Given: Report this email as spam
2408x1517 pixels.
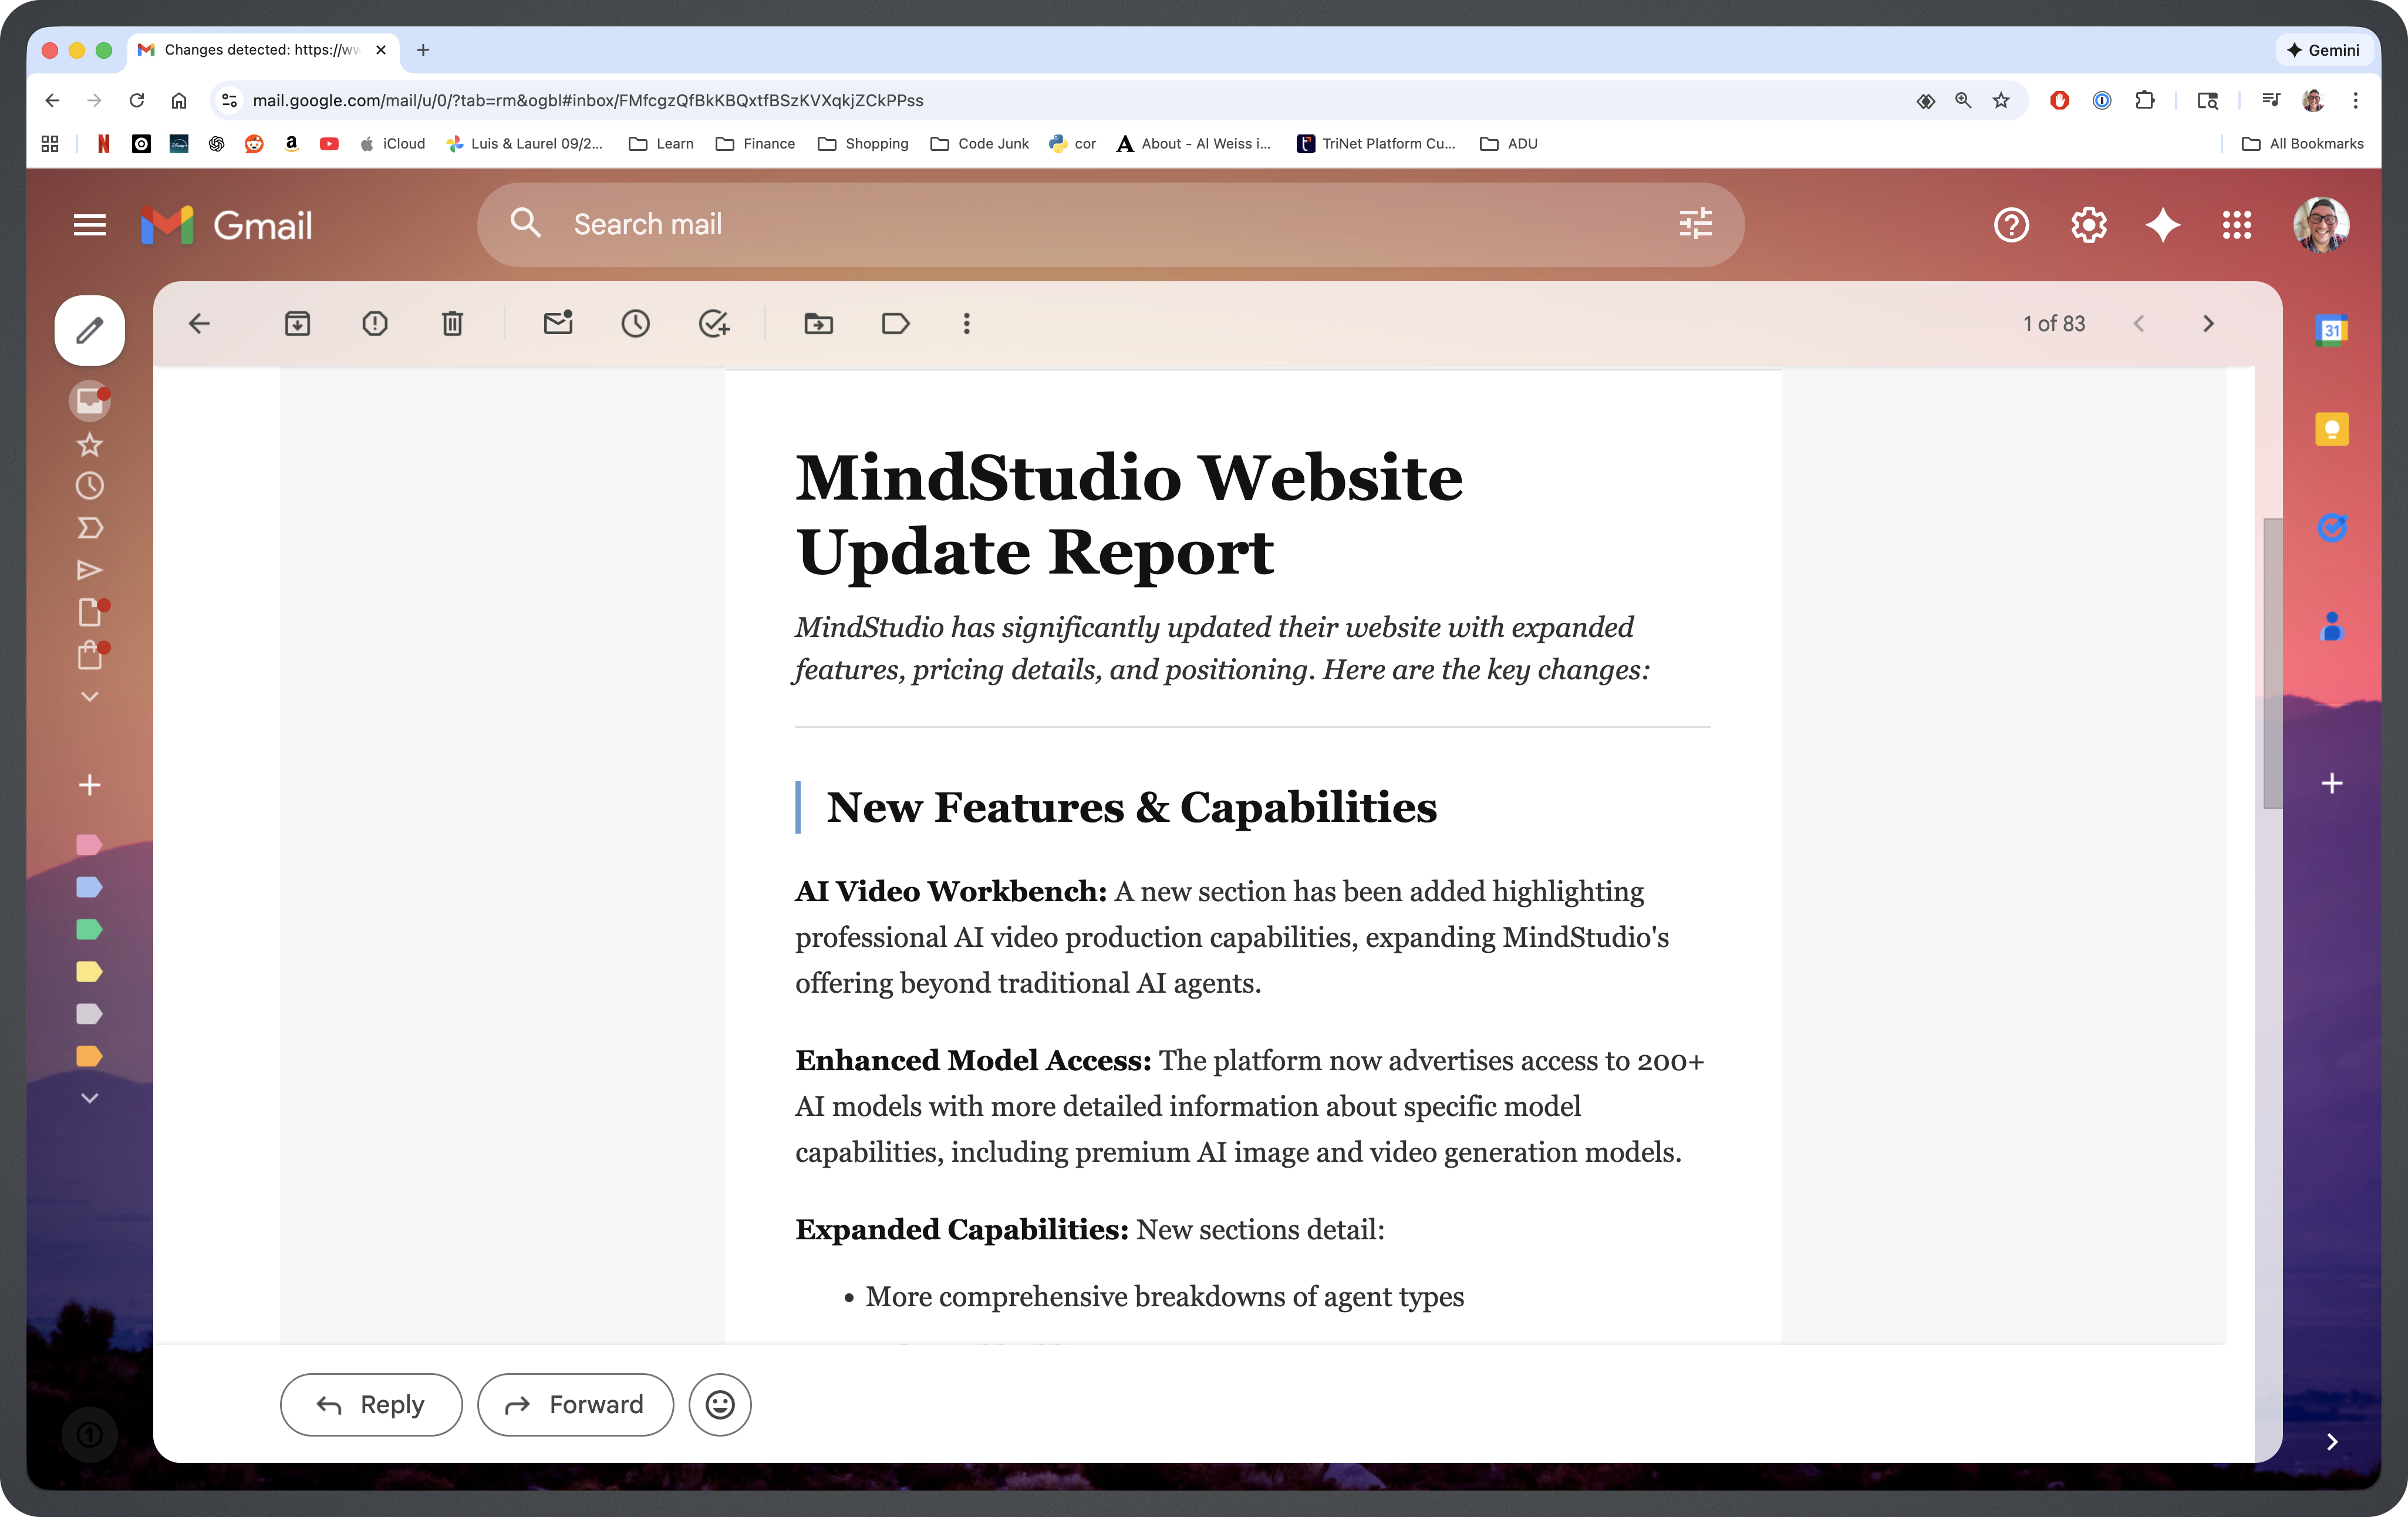Looking at the screenshot, I should tap(375, 323).
